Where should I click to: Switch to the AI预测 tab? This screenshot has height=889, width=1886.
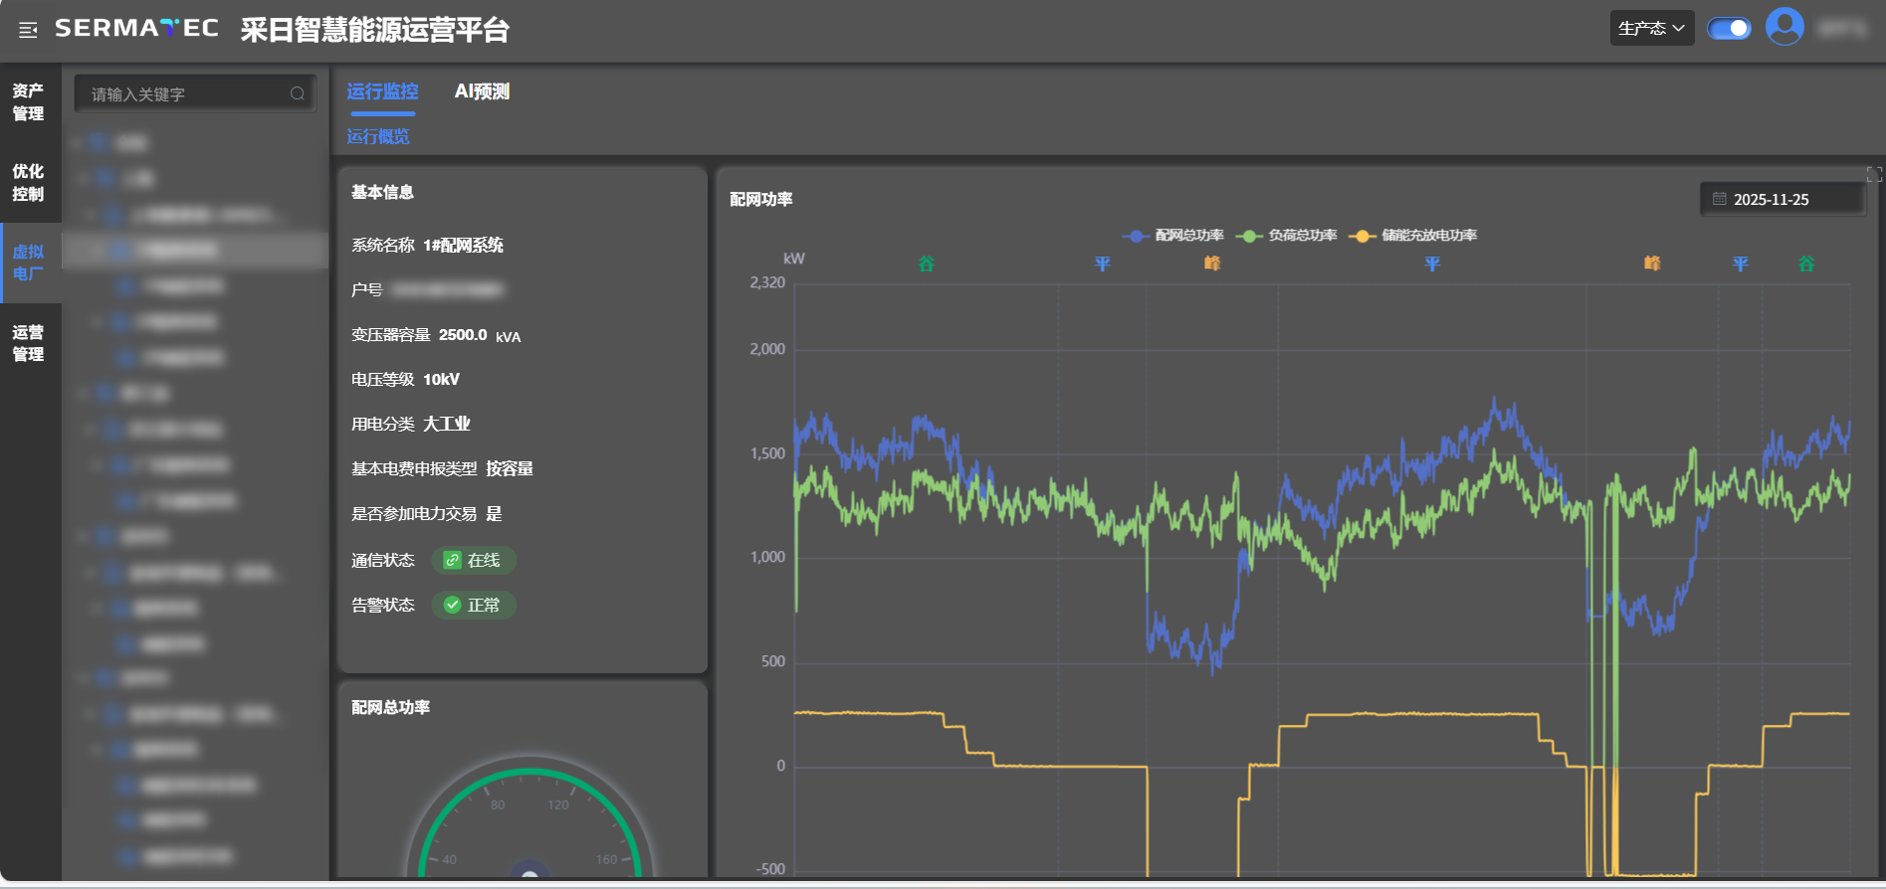[482, 91]
